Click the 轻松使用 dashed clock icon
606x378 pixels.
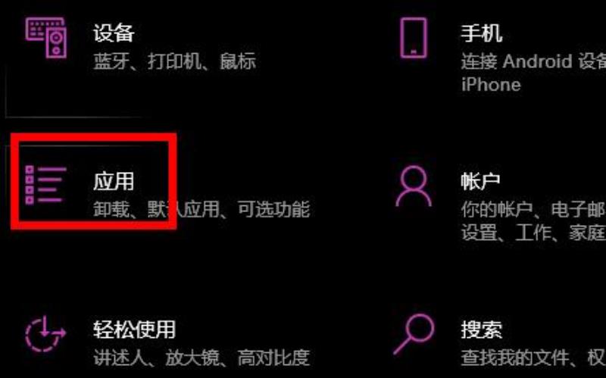[x=45, y=333]
